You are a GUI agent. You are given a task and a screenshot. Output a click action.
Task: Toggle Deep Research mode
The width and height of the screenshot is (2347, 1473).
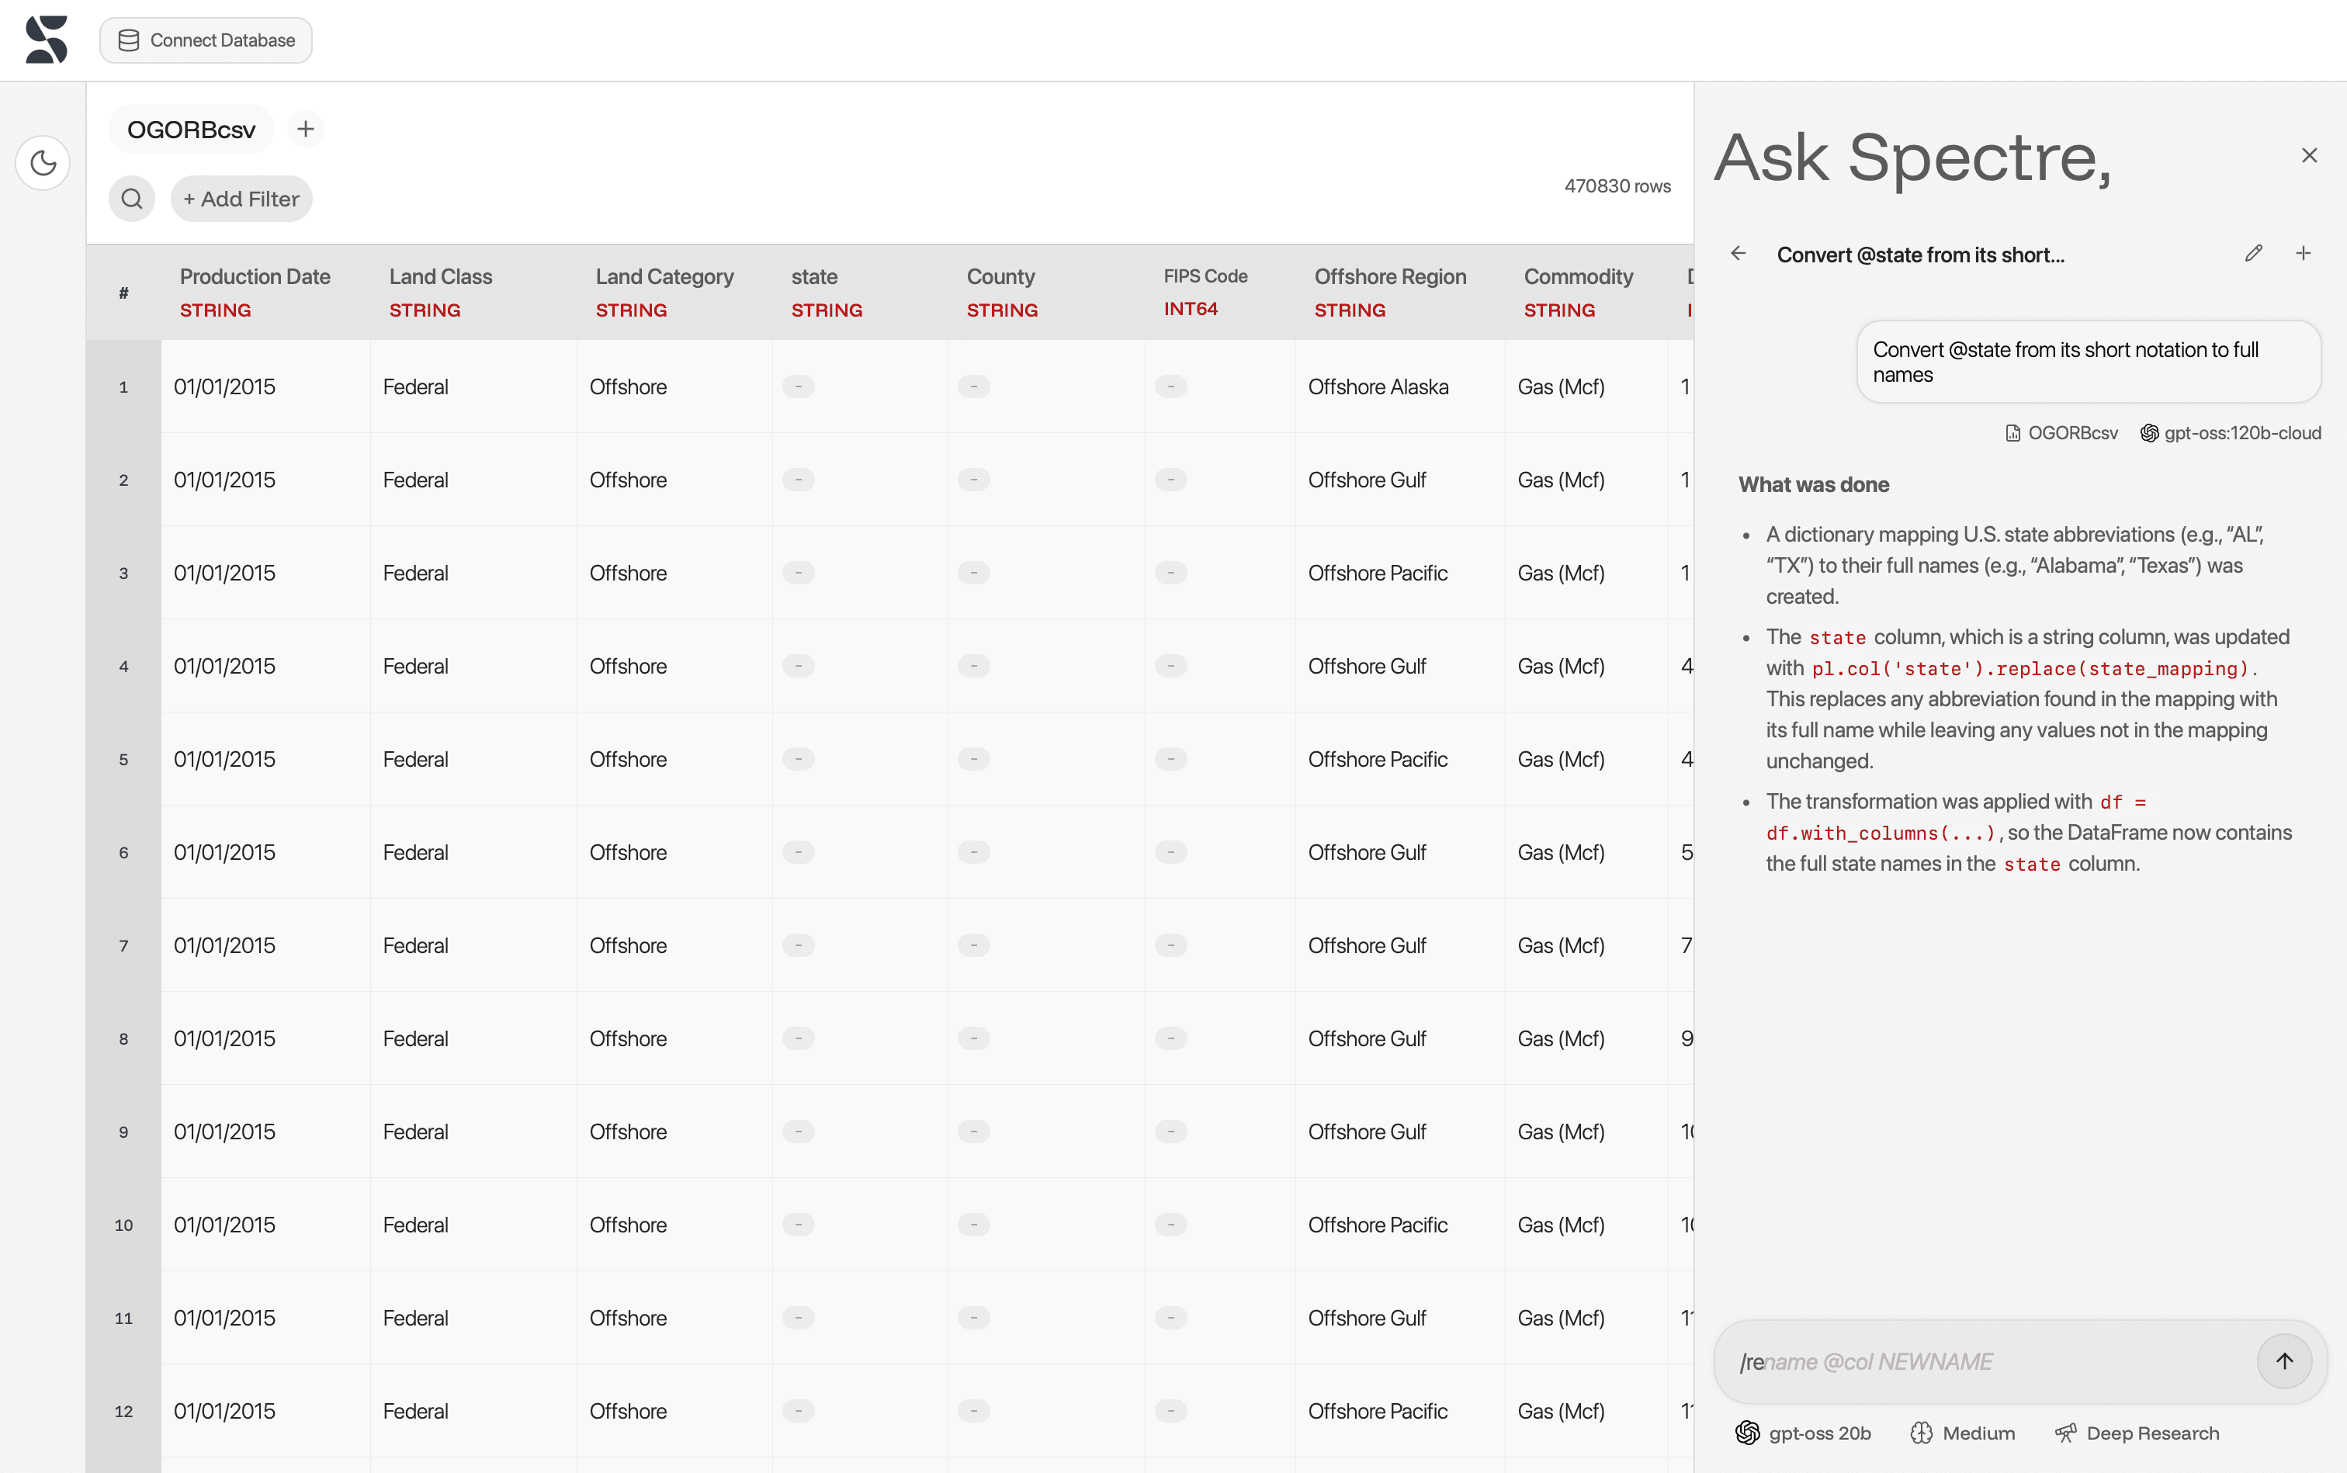(2137, 1433)
